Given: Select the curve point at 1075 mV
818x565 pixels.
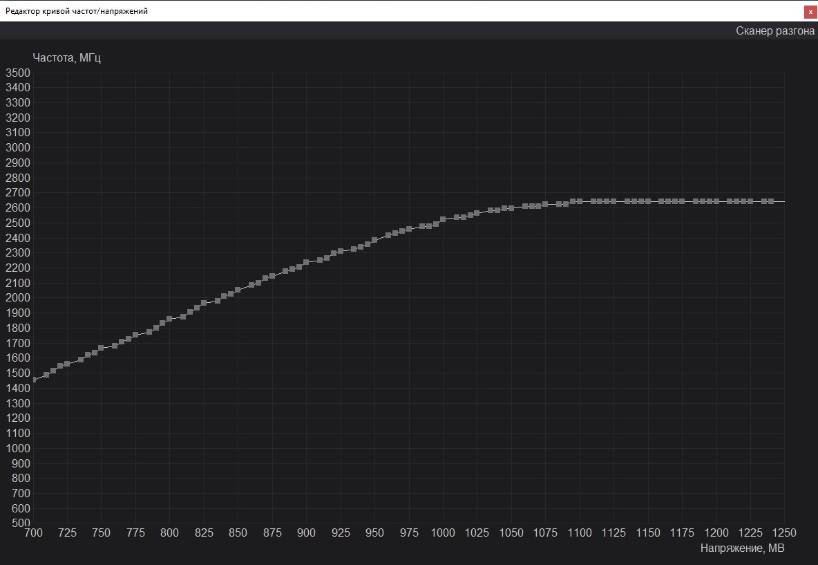Looking at the screenshot, I should click(545, 204).
